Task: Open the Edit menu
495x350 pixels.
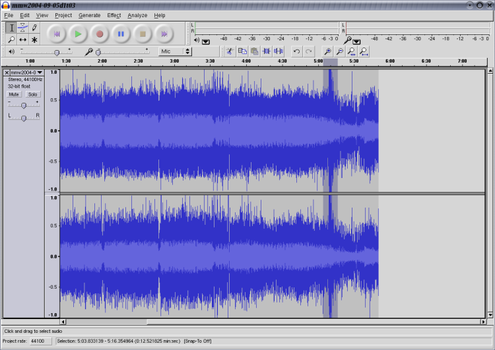Action: pos(24,15)
